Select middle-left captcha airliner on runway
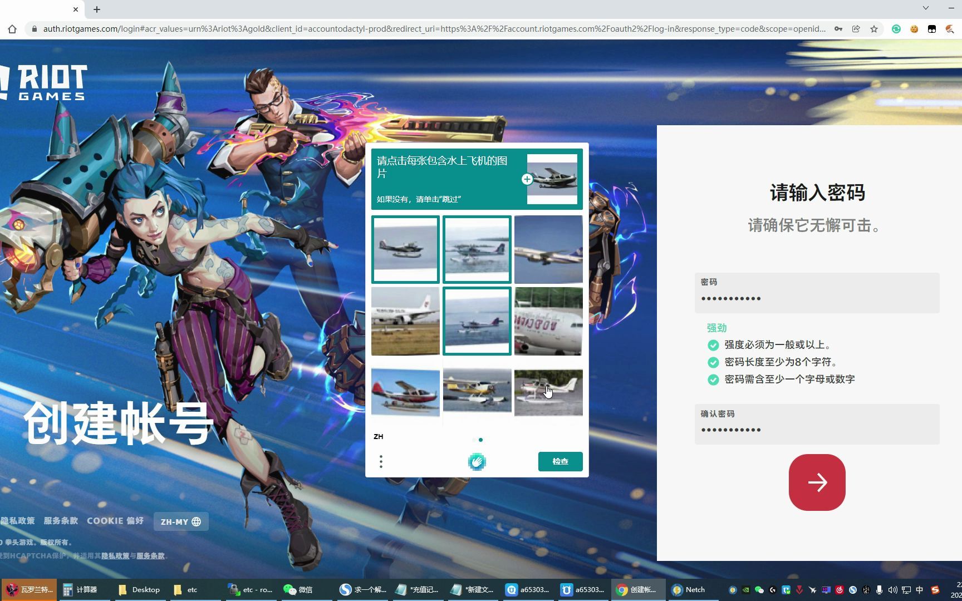This screenshot has height=601, width=962. pyautogui.click(x=405, y=321)
